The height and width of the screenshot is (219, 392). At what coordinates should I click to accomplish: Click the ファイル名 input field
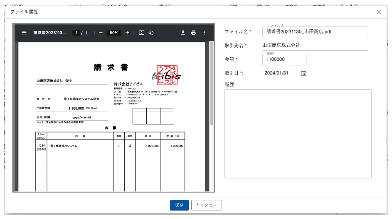315,32
